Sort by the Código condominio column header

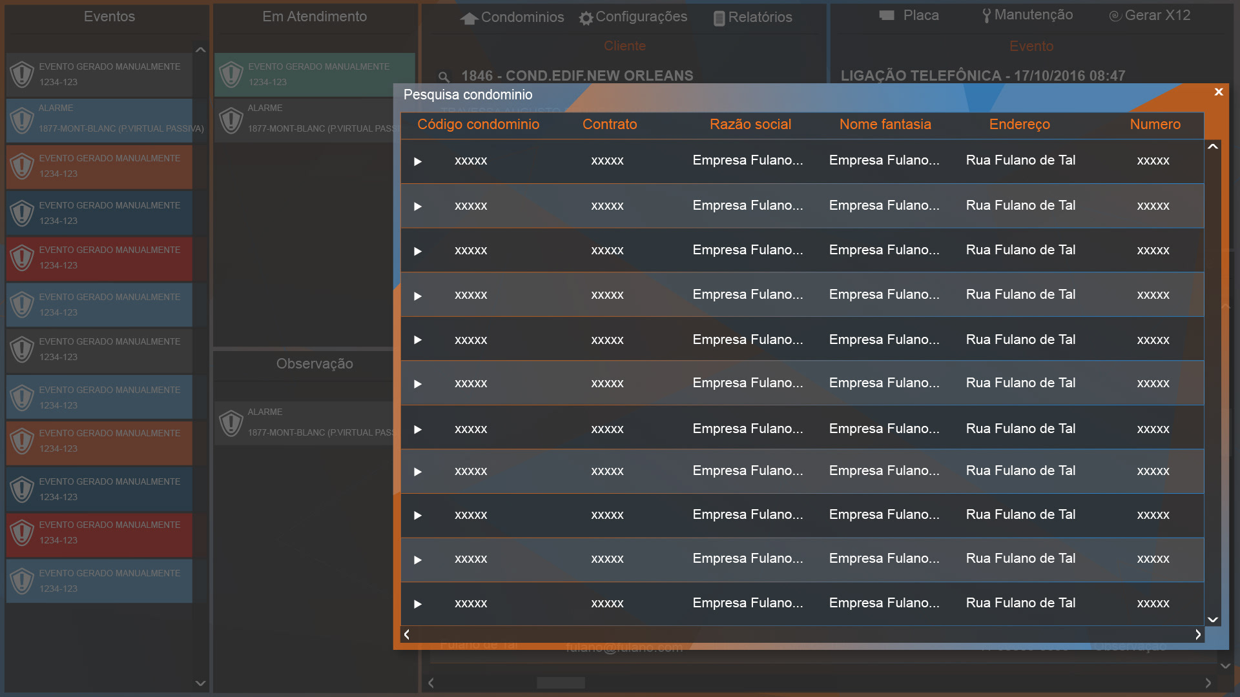478,125
